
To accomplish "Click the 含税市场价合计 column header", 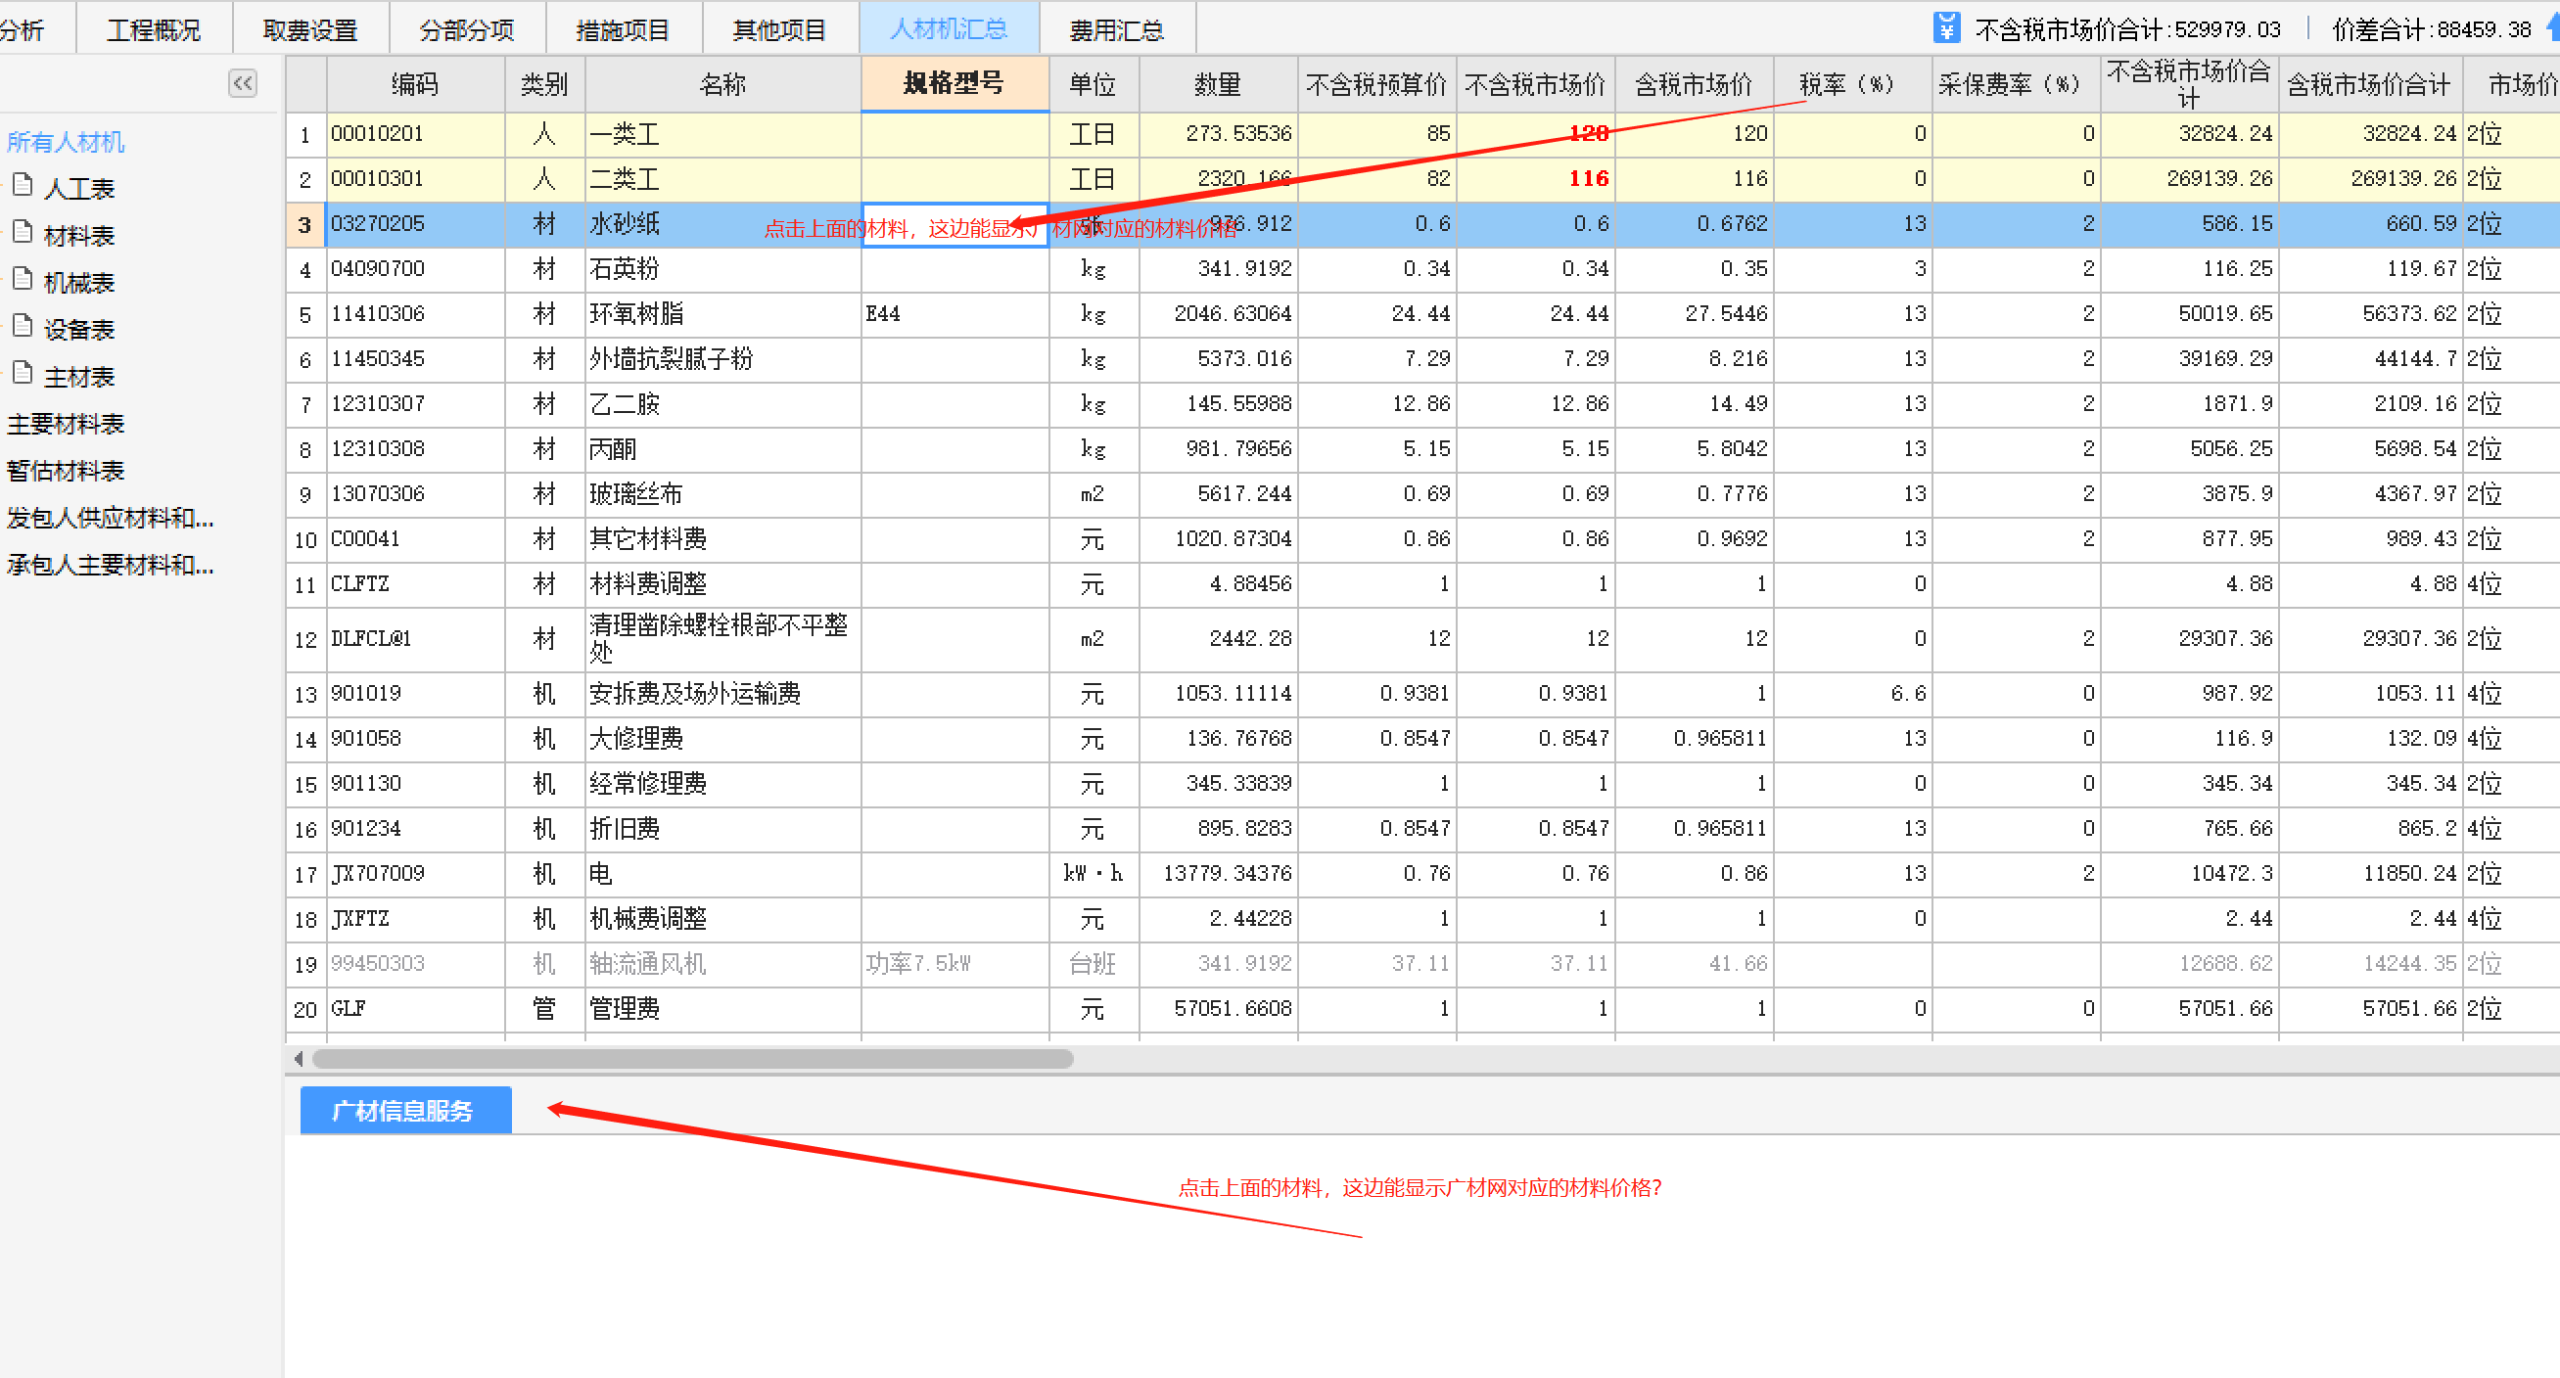I will [x=2369, y=84].
